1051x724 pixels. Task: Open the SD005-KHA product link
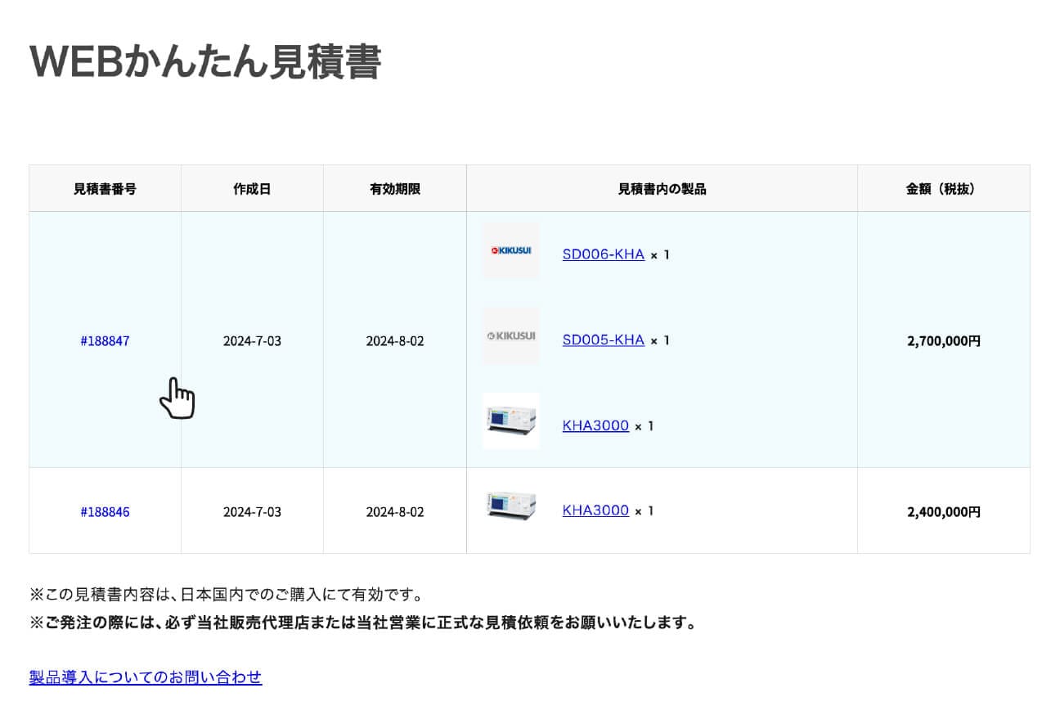604,340
